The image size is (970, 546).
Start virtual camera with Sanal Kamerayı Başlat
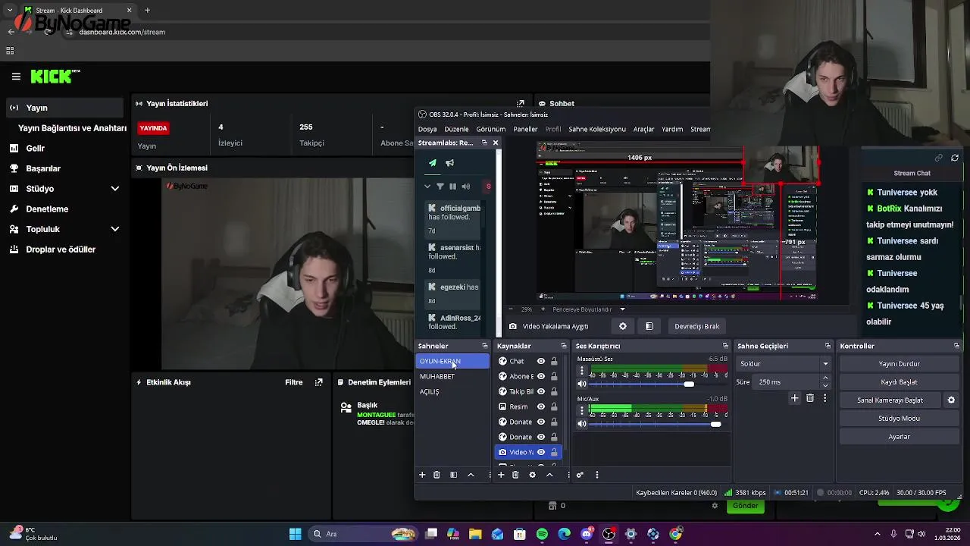tap(890, 400)
